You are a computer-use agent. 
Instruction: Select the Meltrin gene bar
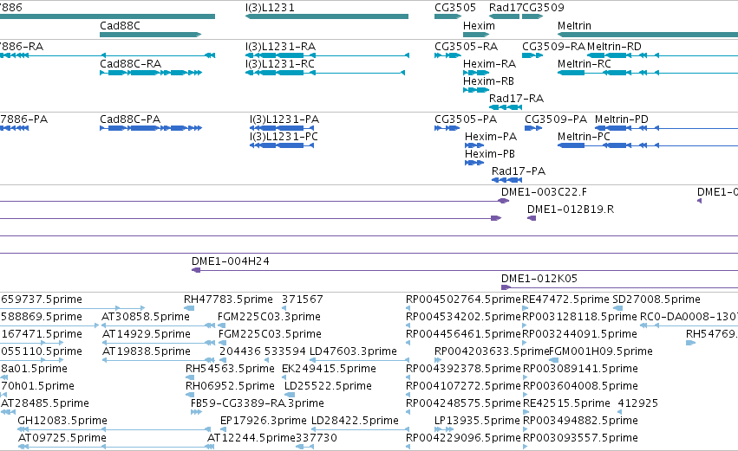tap(648, 35)
